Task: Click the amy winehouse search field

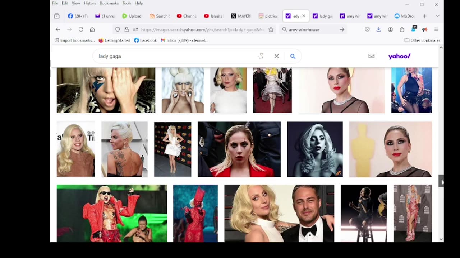Action: pos(313,30)
